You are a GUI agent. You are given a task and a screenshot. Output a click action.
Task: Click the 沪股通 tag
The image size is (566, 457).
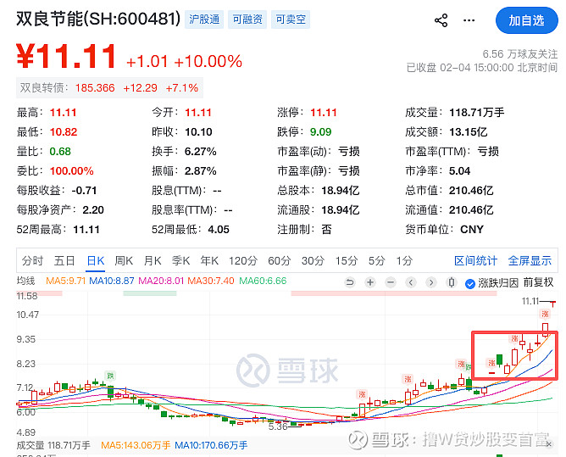click(204, 20)
